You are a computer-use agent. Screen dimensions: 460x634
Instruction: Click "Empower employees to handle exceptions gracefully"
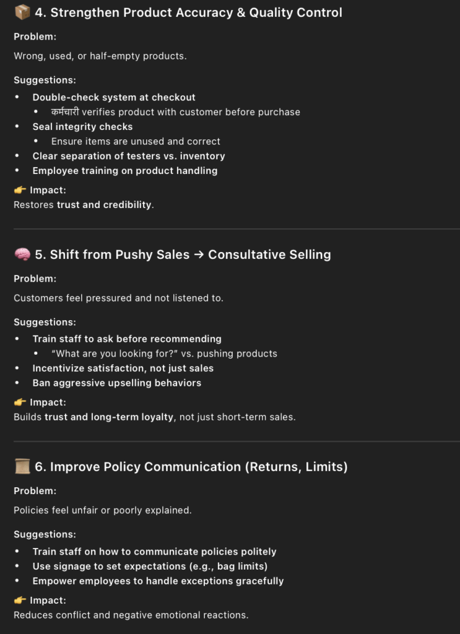158,581
